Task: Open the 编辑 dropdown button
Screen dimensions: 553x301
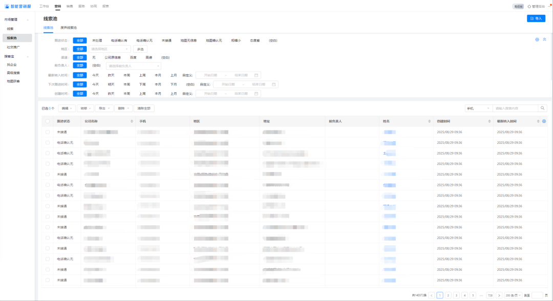Action: click(x=67, y=108)
